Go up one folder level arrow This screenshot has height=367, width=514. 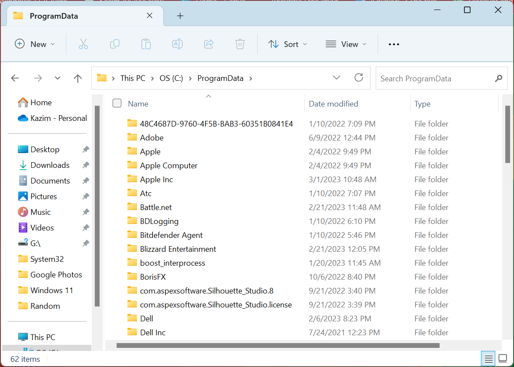(78, 78)
